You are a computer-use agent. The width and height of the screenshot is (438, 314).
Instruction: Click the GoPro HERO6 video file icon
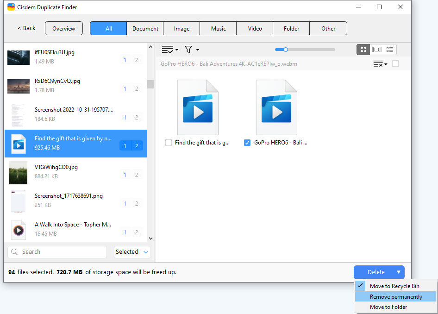[x=276, y=107]
